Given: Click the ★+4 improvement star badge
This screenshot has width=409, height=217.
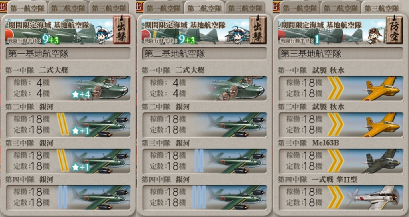Looking at the screenshot, I should click(x=81, y=95).
